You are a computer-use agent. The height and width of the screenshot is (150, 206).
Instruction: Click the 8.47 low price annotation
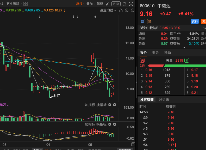[x=57, y=96]
